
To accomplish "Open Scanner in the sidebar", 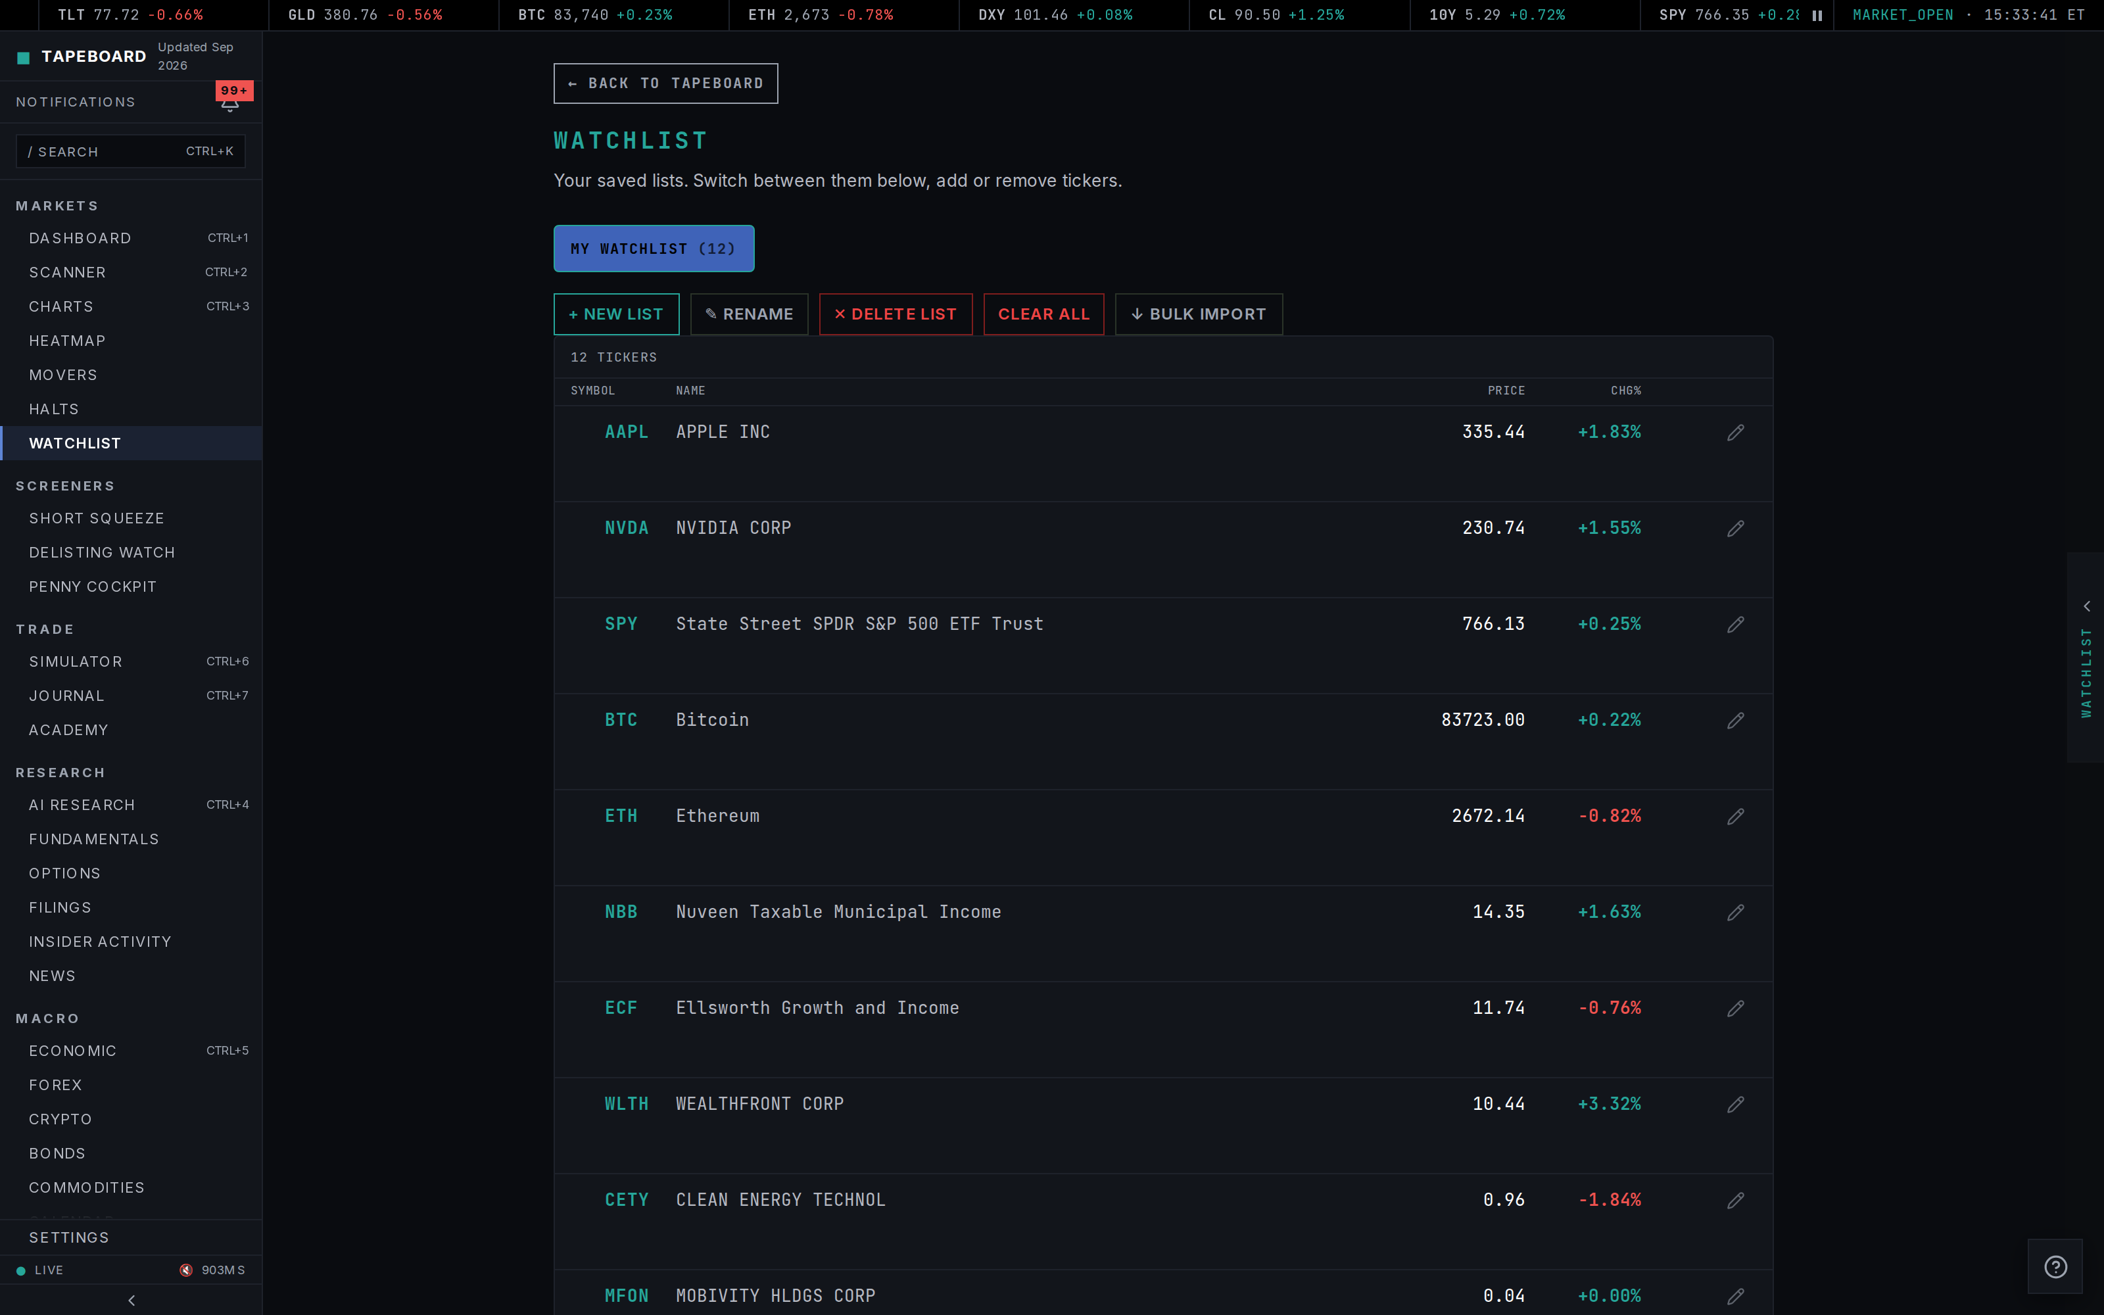I will point(131,272).
